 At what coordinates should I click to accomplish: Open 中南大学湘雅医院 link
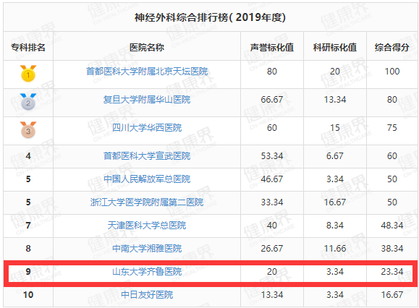147,249
